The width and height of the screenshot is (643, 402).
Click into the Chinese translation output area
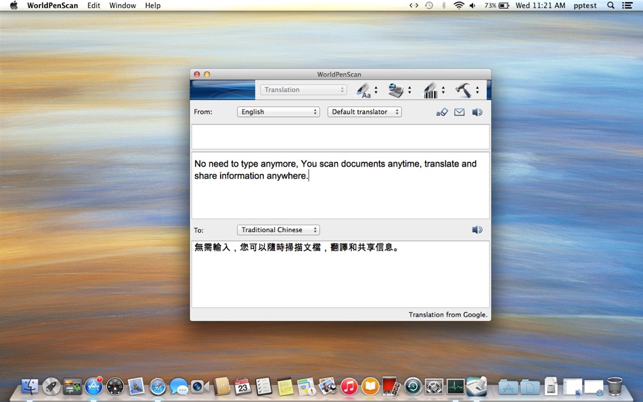tap(340, 274)
